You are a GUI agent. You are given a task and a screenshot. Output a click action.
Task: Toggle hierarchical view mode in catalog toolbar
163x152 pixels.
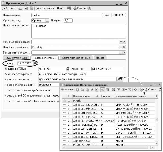pos(103,90)
